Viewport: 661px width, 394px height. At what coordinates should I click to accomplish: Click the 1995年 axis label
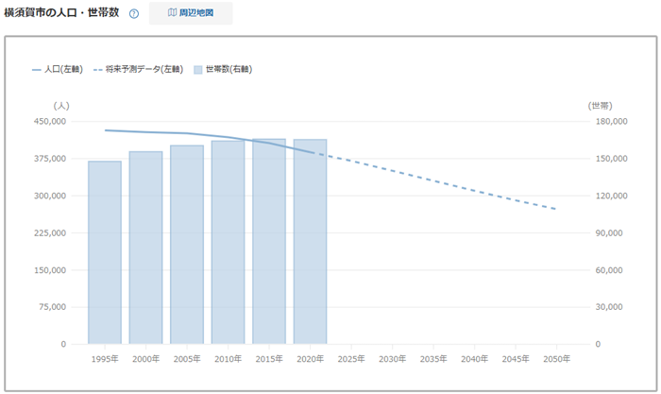[105, 359]
